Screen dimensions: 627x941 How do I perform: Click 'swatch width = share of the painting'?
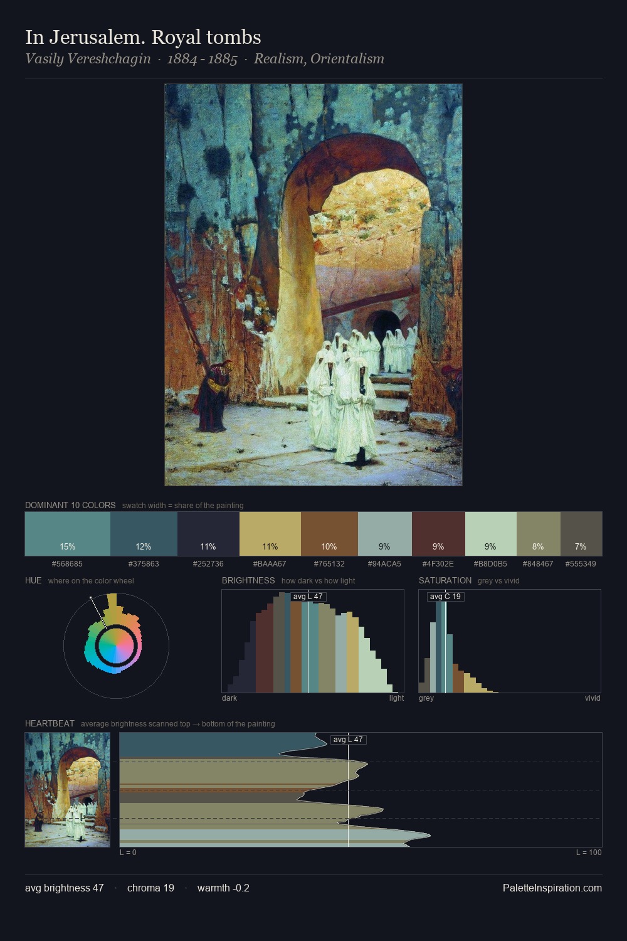(x=183, y=506)
